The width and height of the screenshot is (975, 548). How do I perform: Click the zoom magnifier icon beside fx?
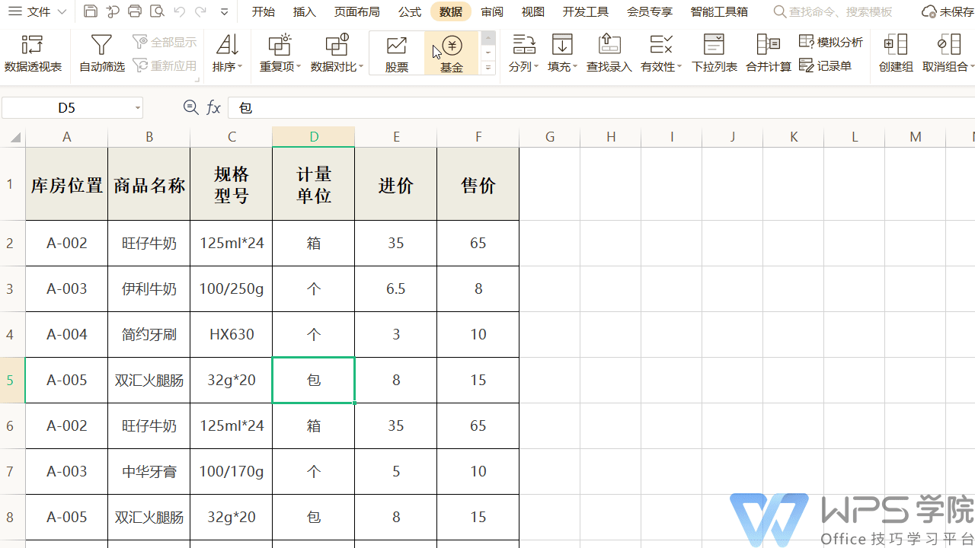click(x=191, y=107)
